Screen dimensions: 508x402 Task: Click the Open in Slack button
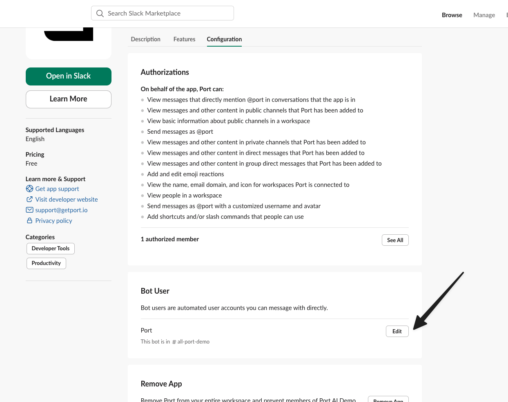[68, 76]
